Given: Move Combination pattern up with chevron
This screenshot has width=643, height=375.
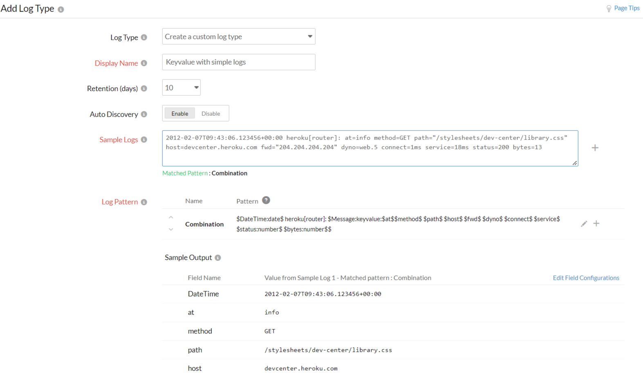Looking at the screenshot, I should pos(171,218).
